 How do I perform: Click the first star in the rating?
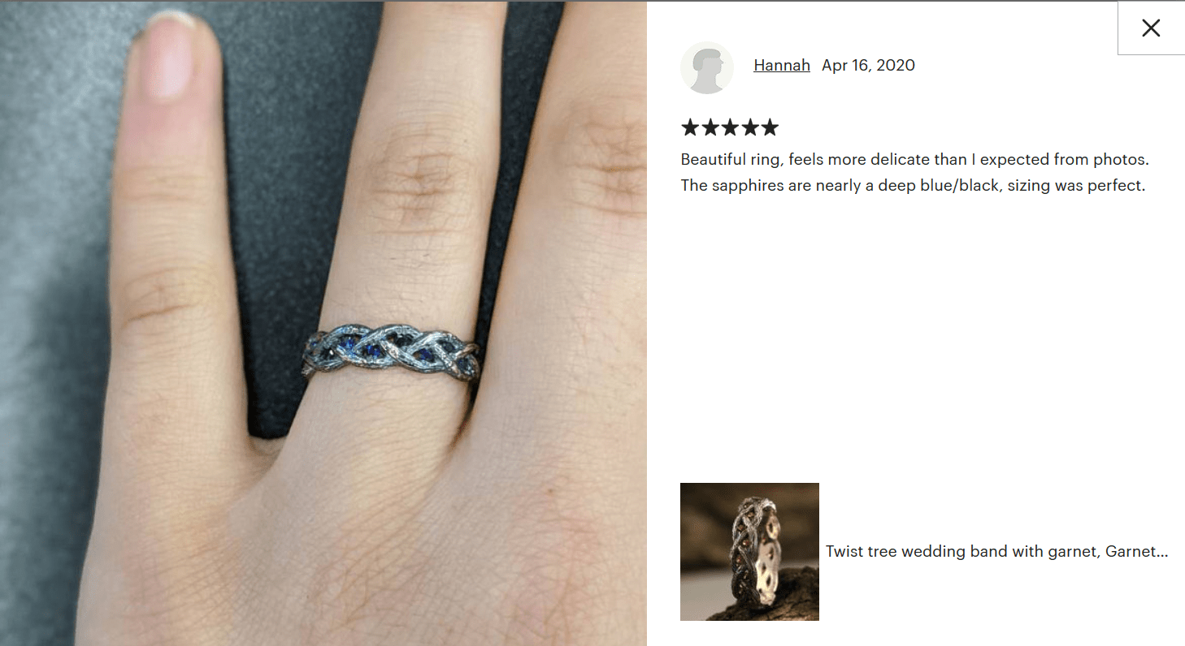(690, 127)
